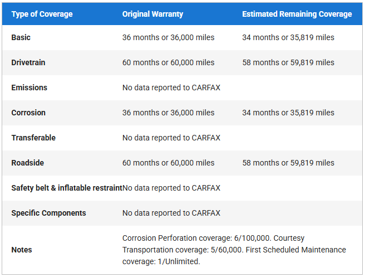Select Drivetrain's '60 months or 60,000 miles' cell

point(168,62)
